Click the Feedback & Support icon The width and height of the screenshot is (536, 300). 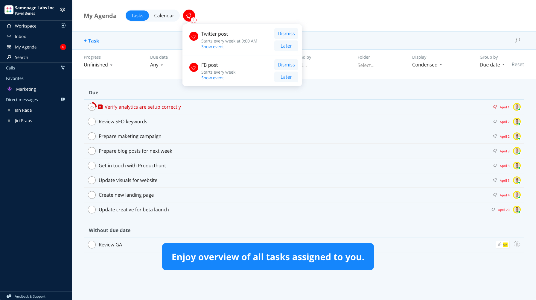click(9, 296)
